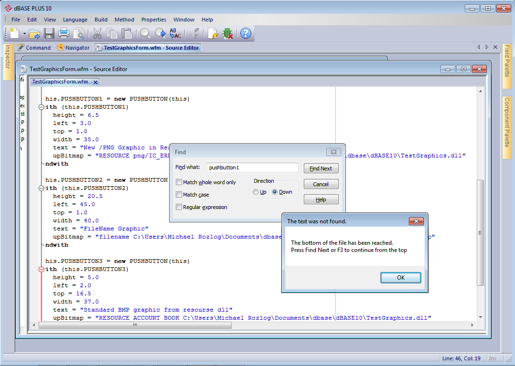Open the Language menu
The width and height of the screenshot is (515, 366).
[x=75, y=20]
